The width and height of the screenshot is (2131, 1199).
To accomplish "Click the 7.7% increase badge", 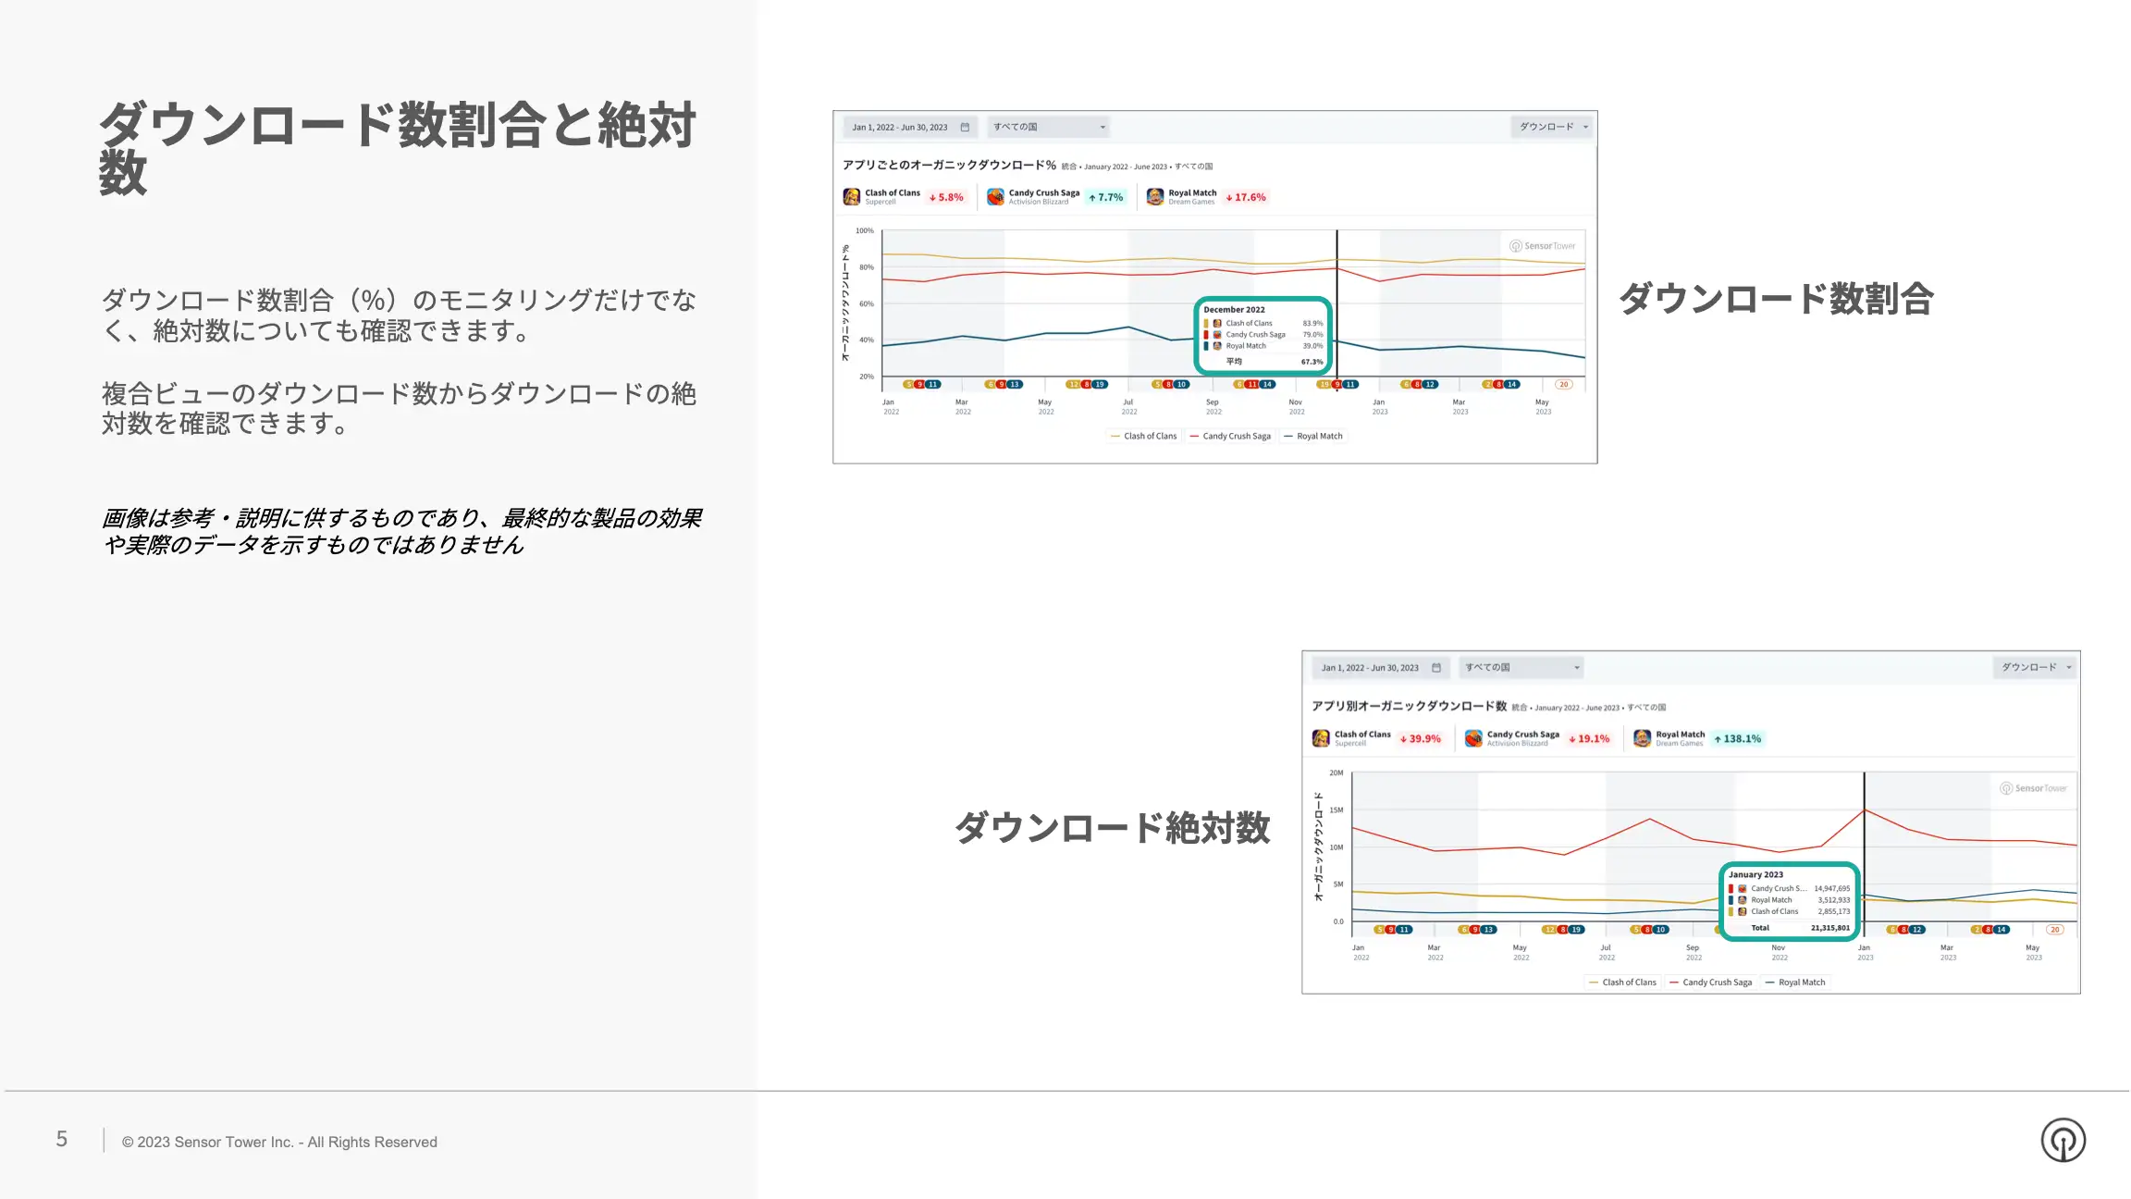I will coord(1106,197).
